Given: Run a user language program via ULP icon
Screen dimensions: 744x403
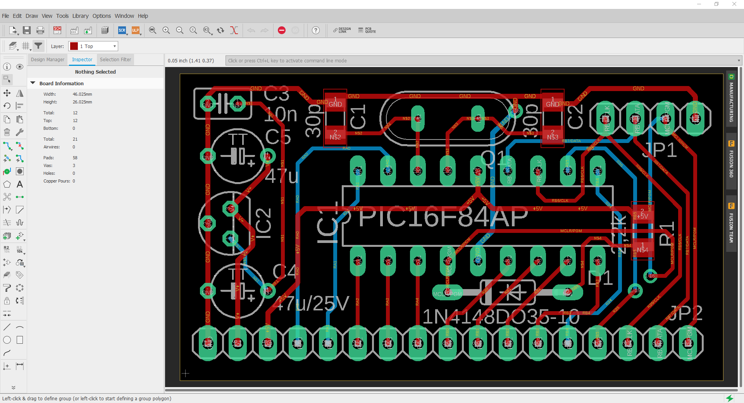Looking at the screenshot, I should pos(136,30).
